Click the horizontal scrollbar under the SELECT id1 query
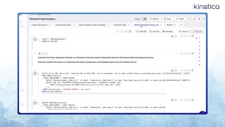225x127 pixels. tap(104, 93)
